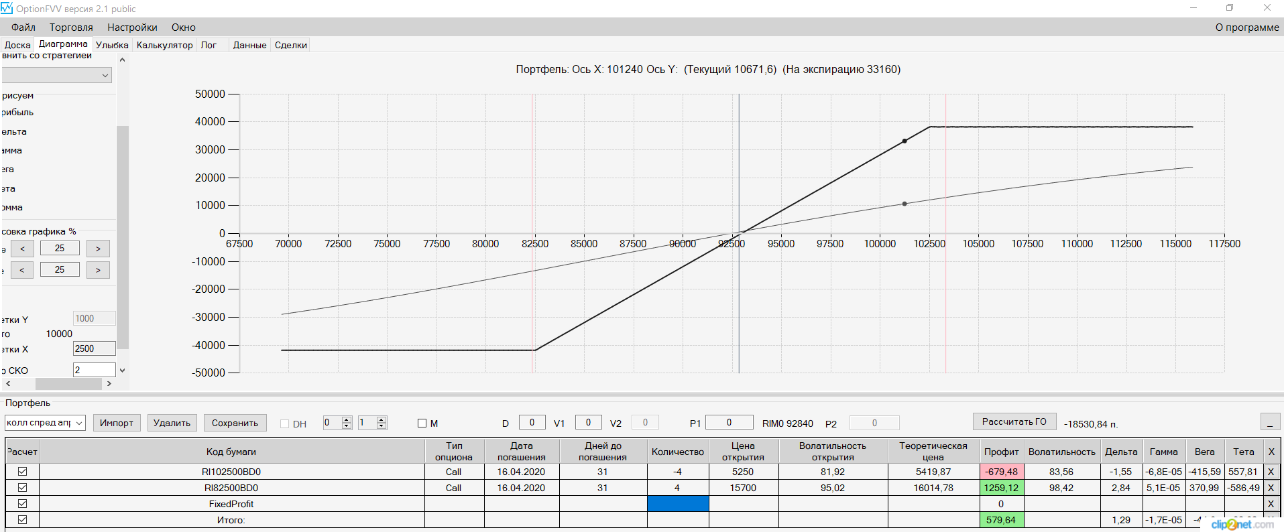The height and width of the screenshot is (532, 1284).
Task: Select the Диаграмма tab
Action: click(63, 44)
